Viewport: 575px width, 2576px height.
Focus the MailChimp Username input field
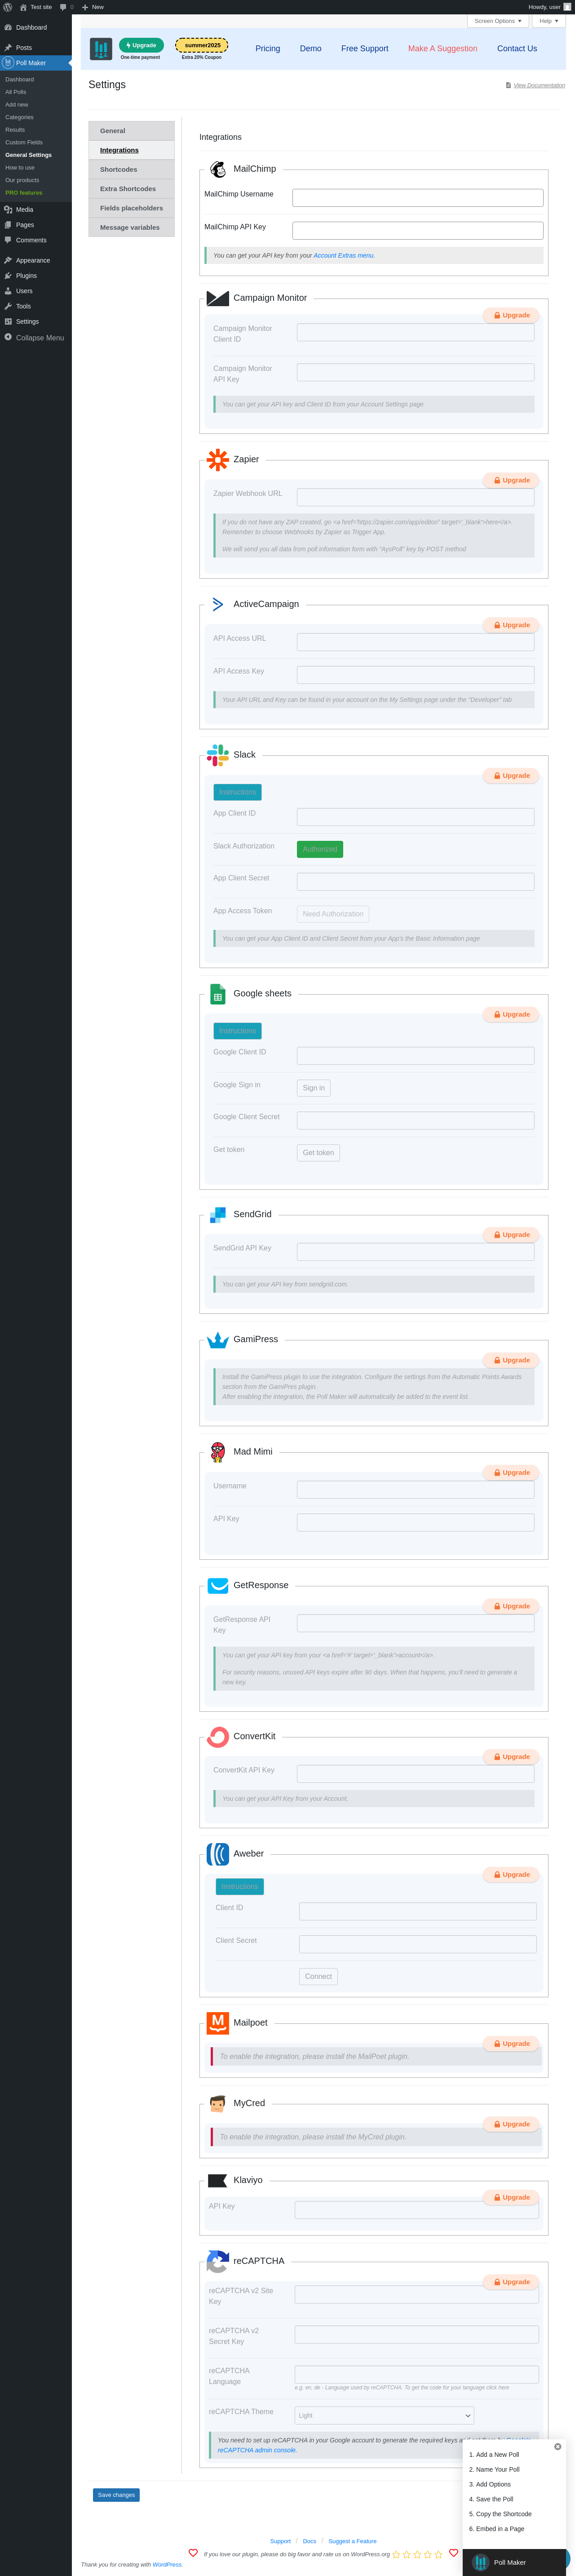[417, 198]
